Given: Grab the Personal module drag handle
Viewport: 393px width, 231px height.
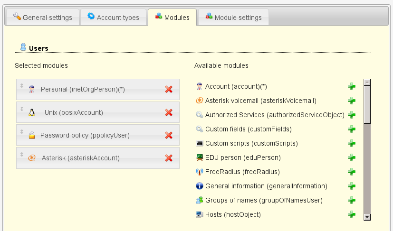Looking at the screenshot, I should click(x=21, y=86).
